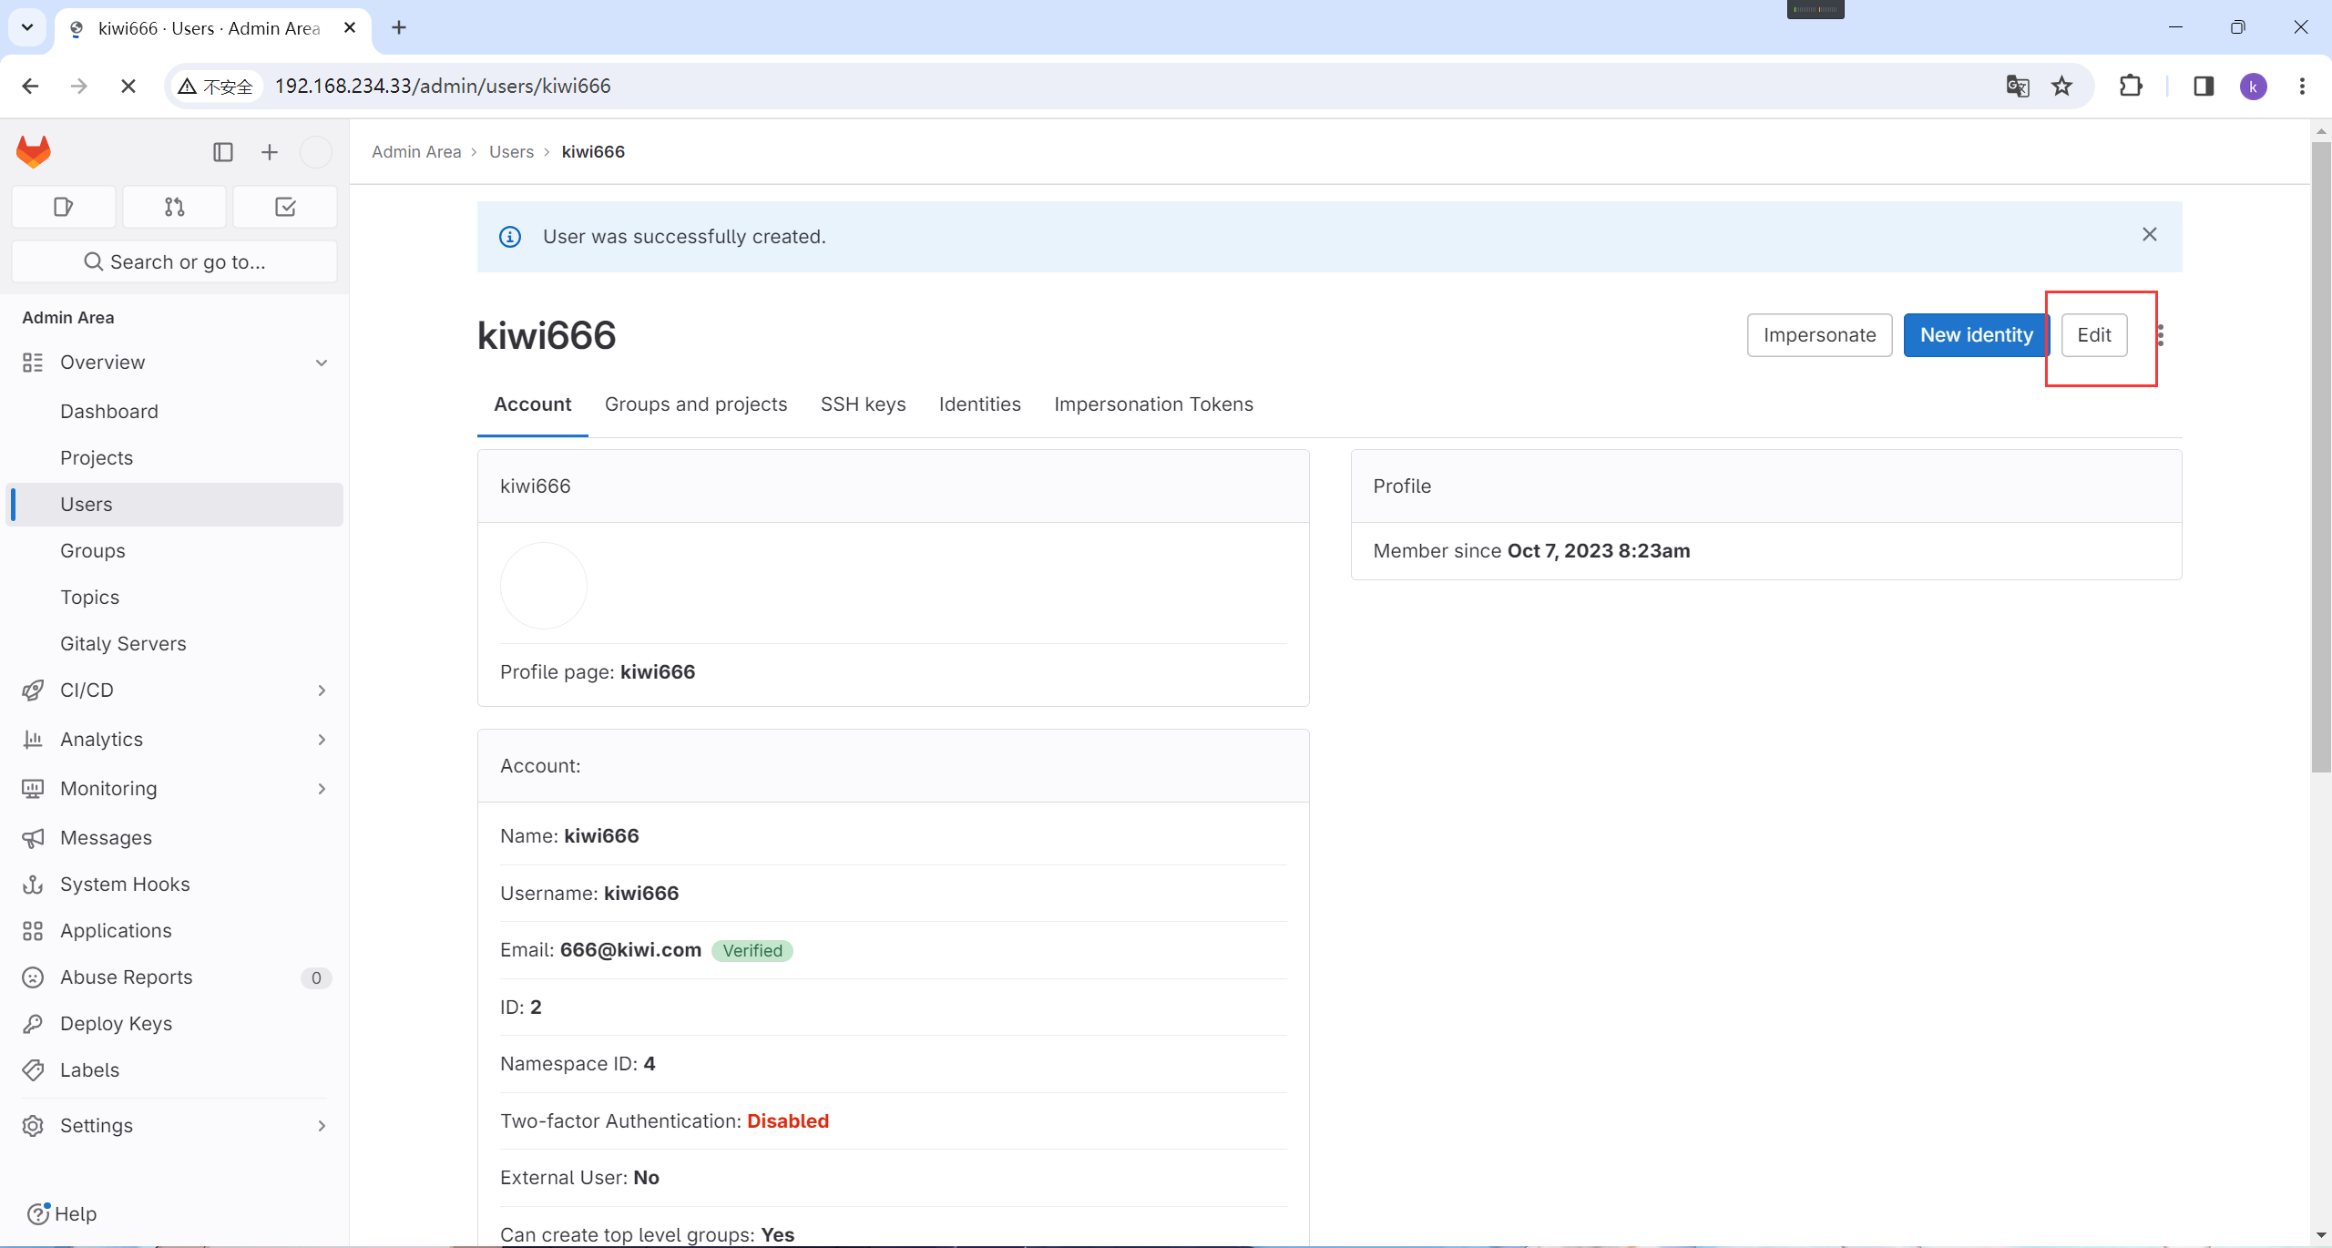This screenshot has height=1248, width=2332.
Task: Open the To-Do list icon shortcut
Action: pyautogui.click(x=285, y=207)
